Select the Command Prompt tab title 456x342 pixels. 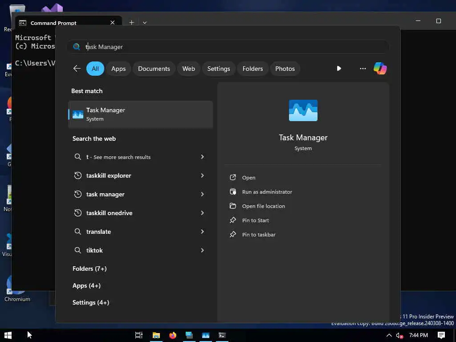tap(53, 23)
